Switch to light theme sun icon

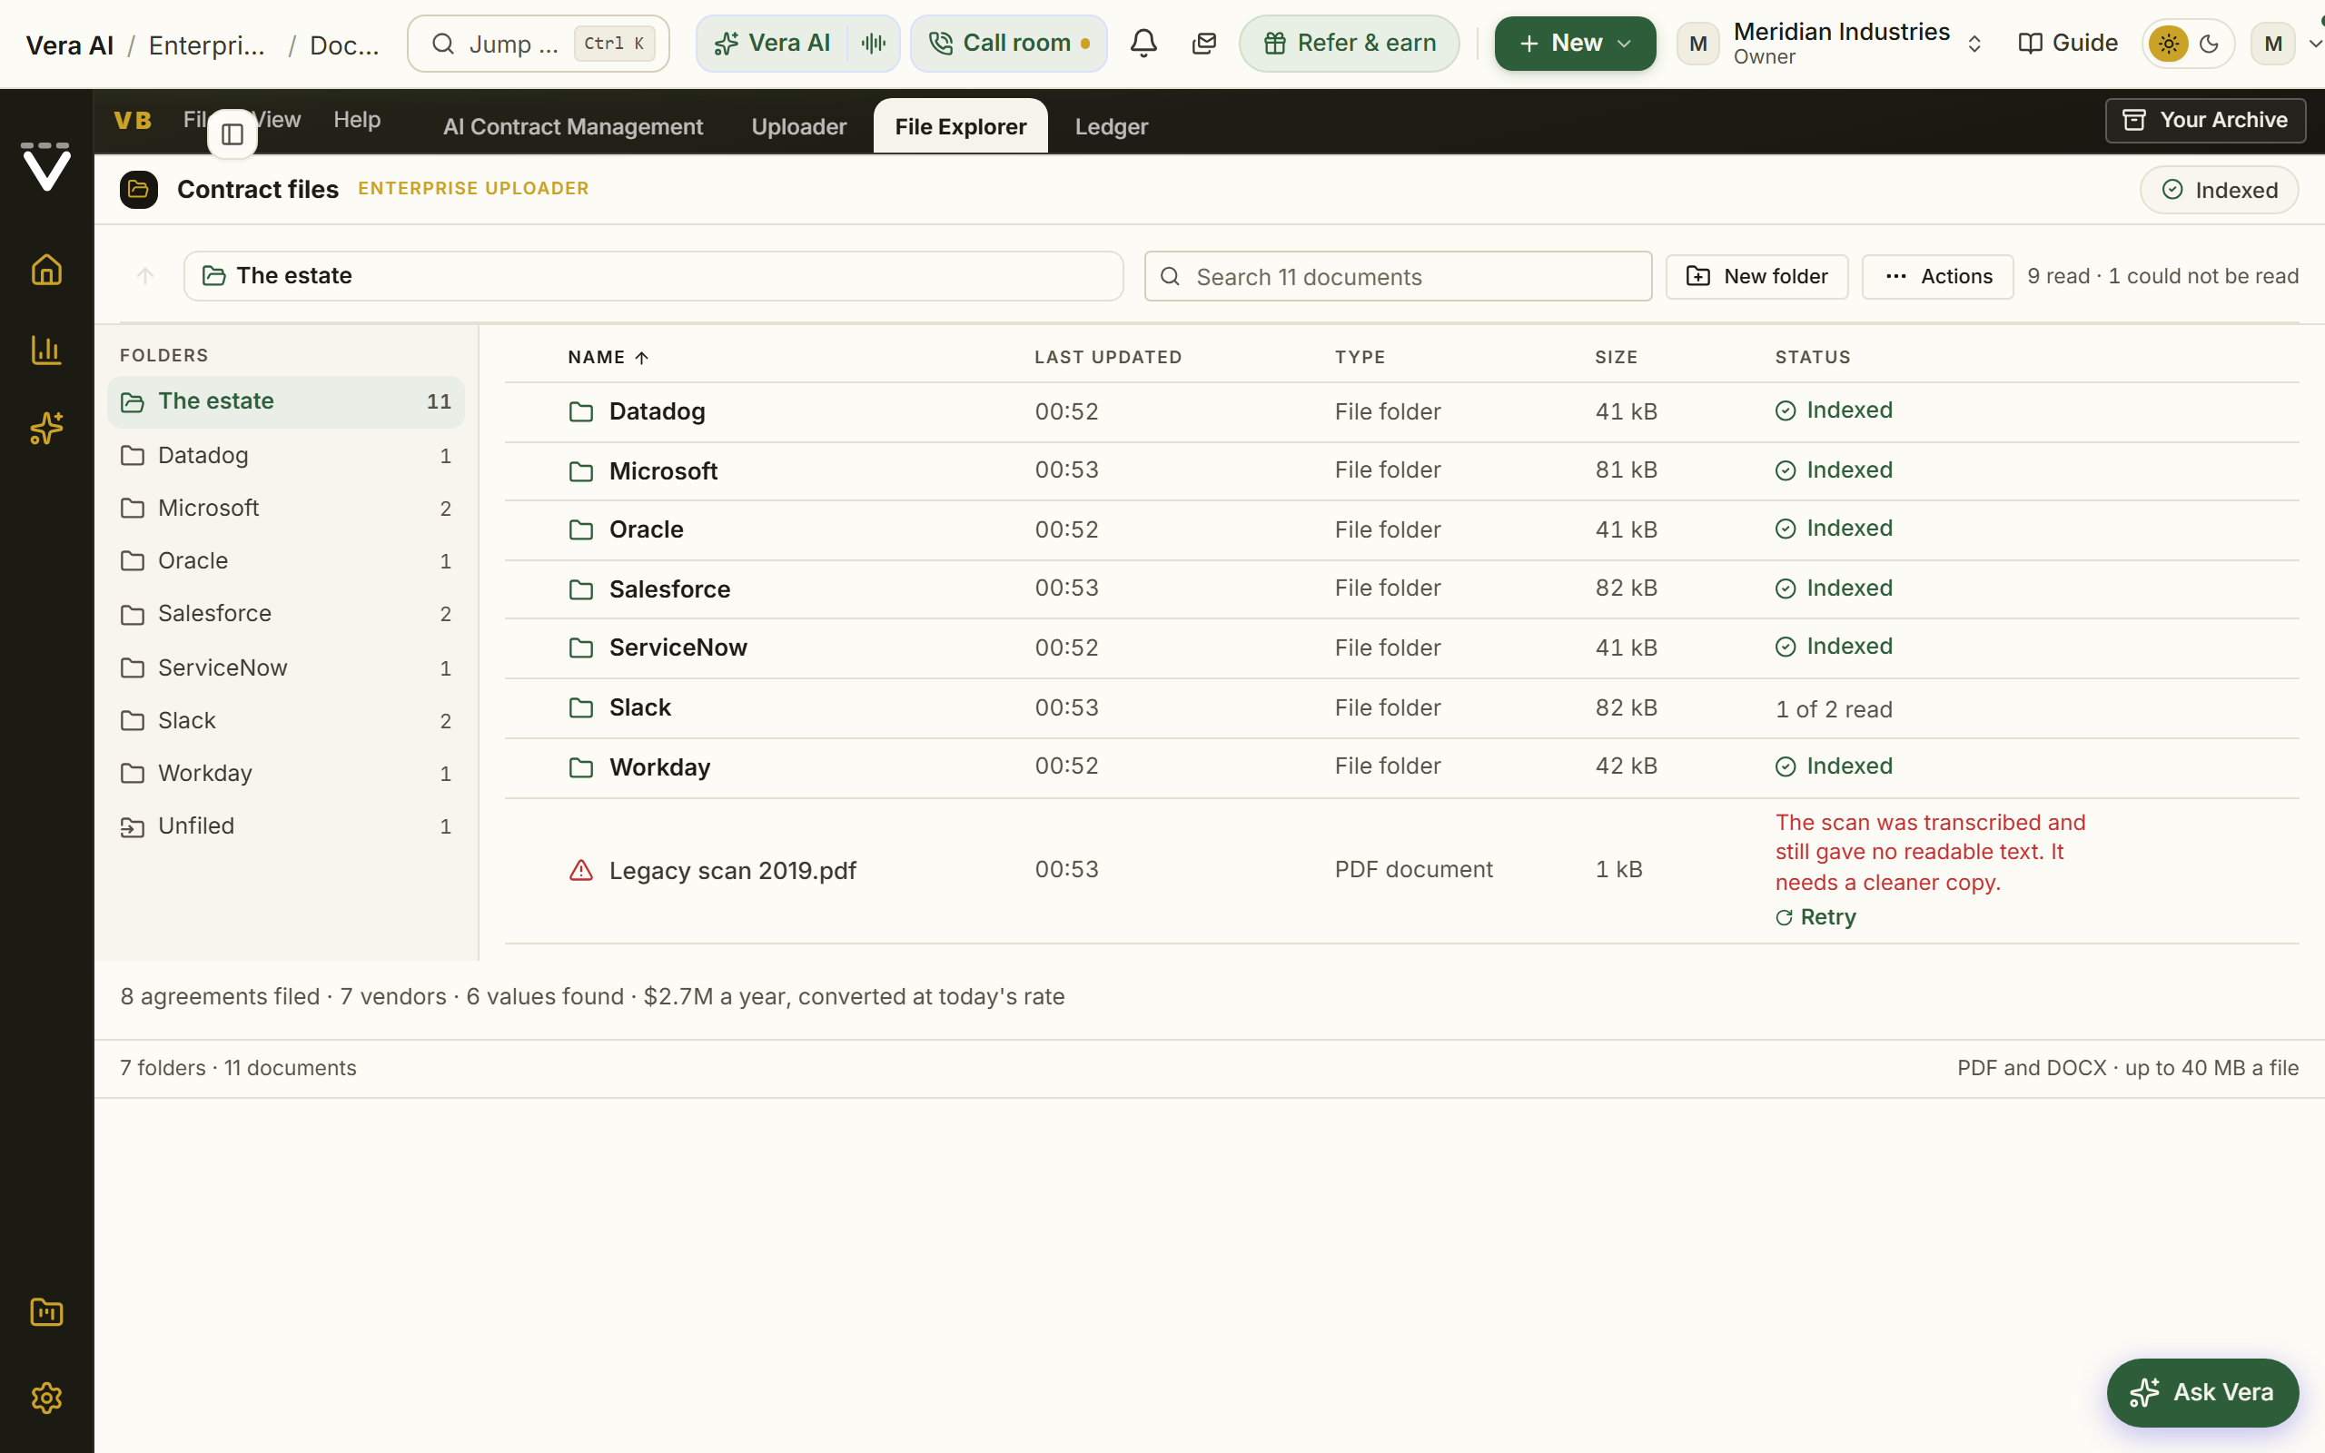pos(2169,44)
